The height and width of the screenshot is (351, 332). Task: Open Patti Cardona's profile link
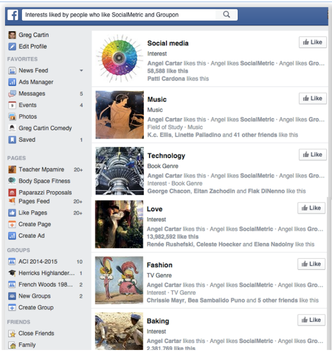166,79
